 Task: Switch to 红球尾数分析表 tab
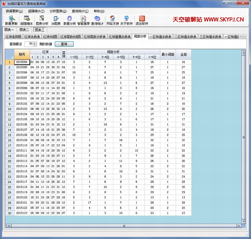pyautogui.click(x=95, y=37)
